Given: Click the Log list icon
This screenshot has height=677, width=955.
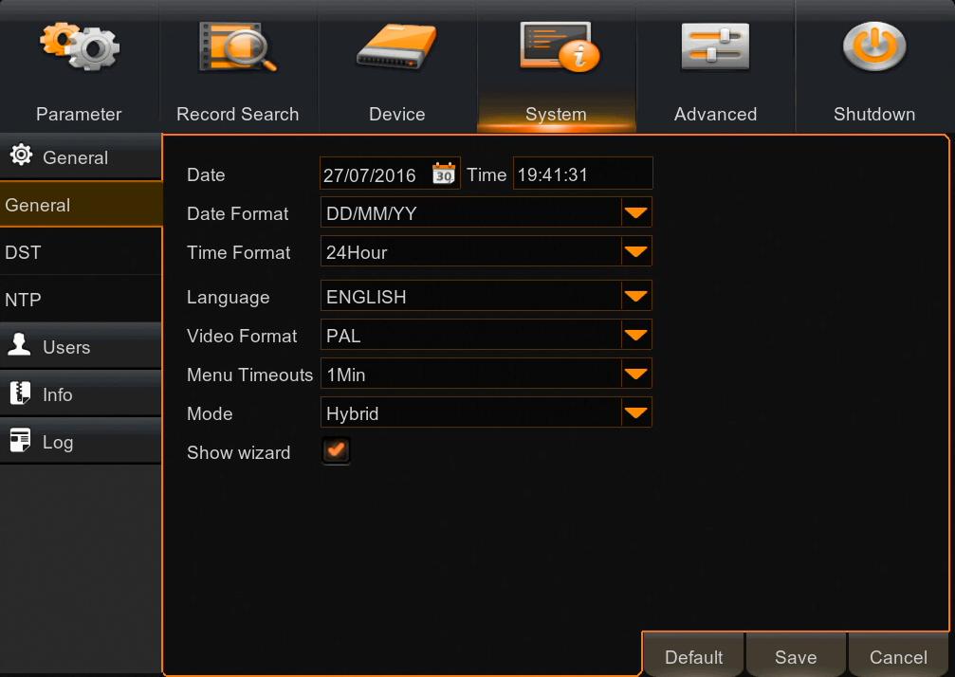Looking at the screenshot, I should coord(20,440).
